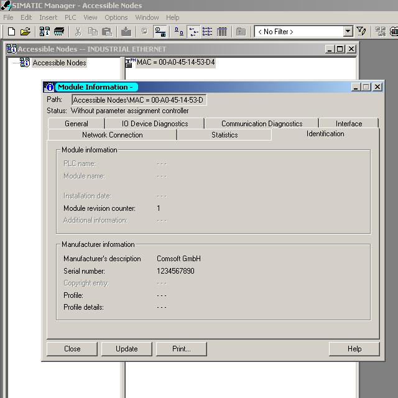Open the No Filter dropdown

tap(348, 32)
